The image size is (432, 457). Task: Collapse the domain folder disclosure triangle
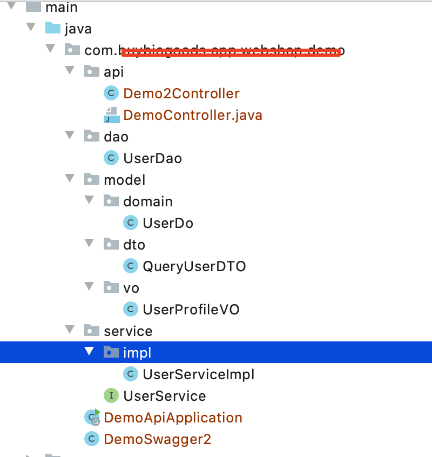pyautogui.click(x=89, y=200)
